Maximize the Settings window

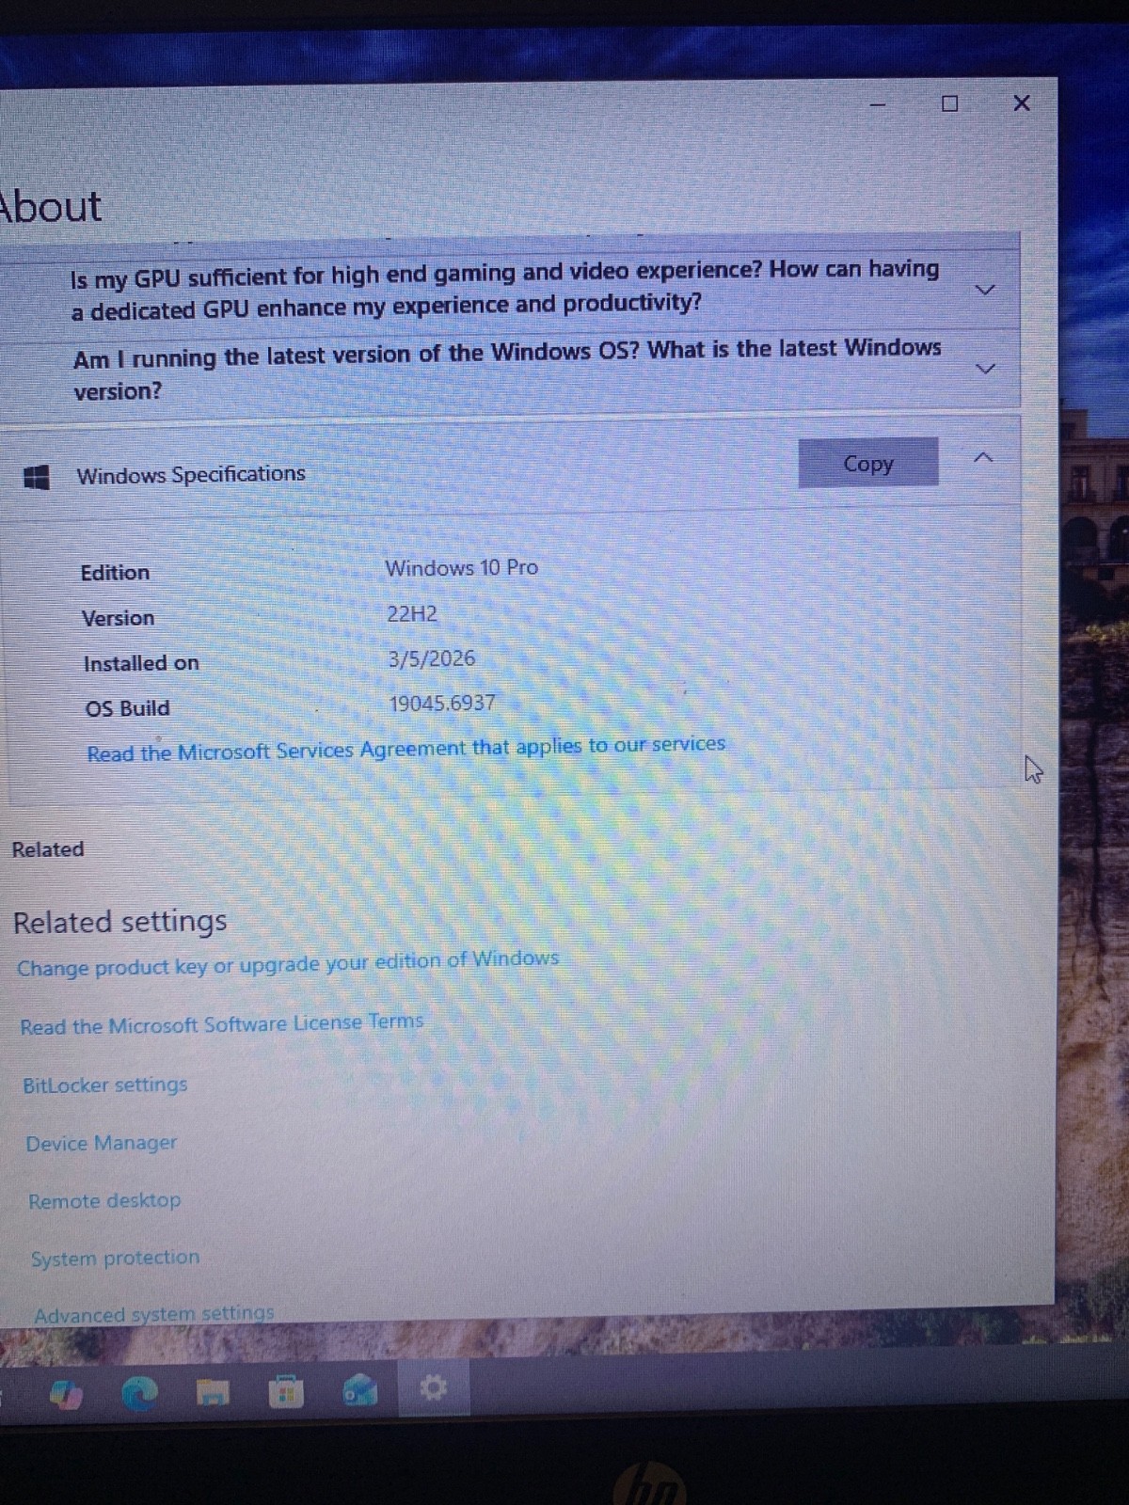(950, 103)
